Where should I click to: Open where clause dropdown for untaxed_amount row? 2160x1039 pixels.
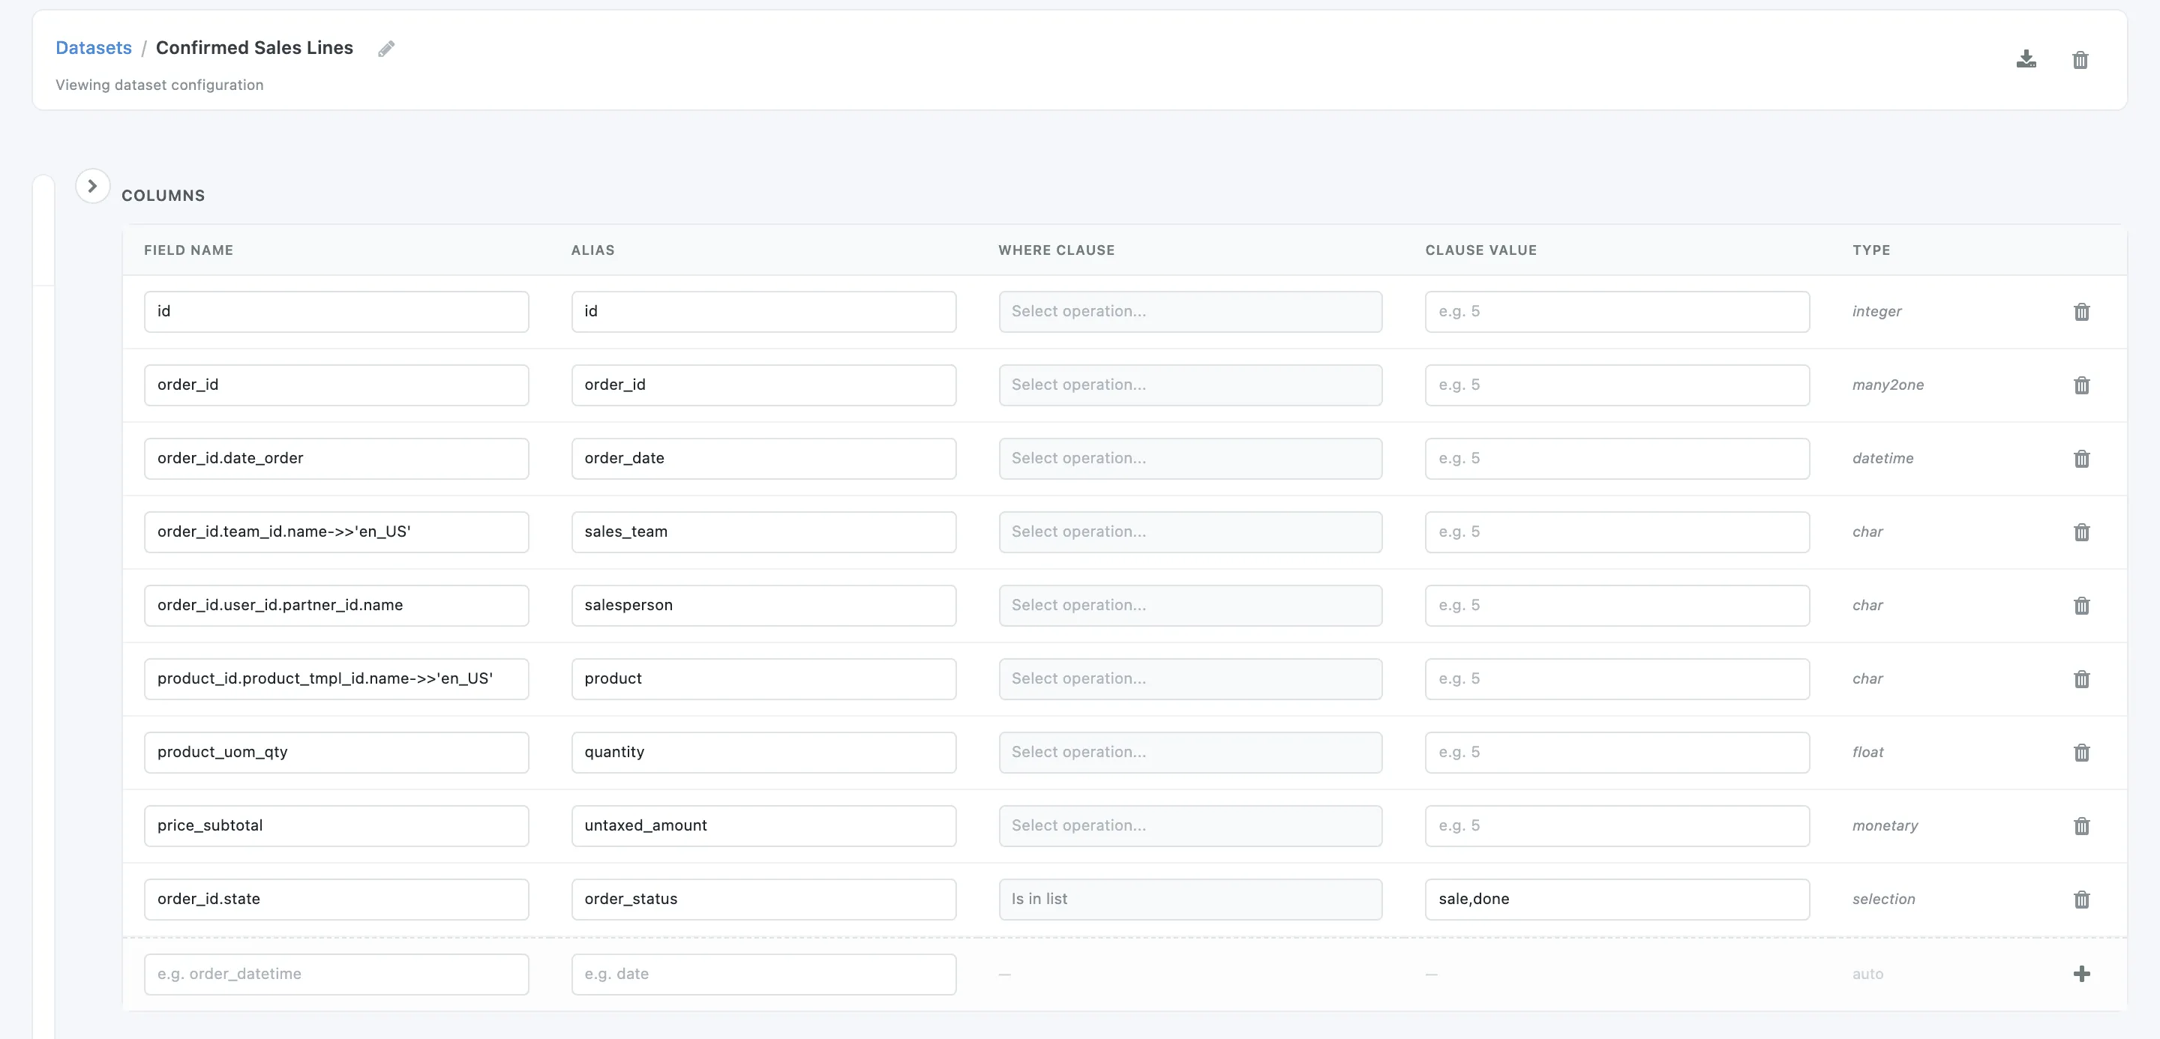[x=1189, y=826]
